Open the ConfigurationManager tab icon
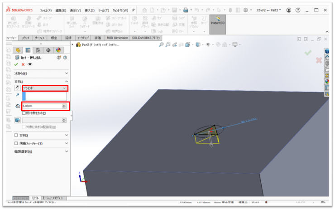 click(38, 50)
